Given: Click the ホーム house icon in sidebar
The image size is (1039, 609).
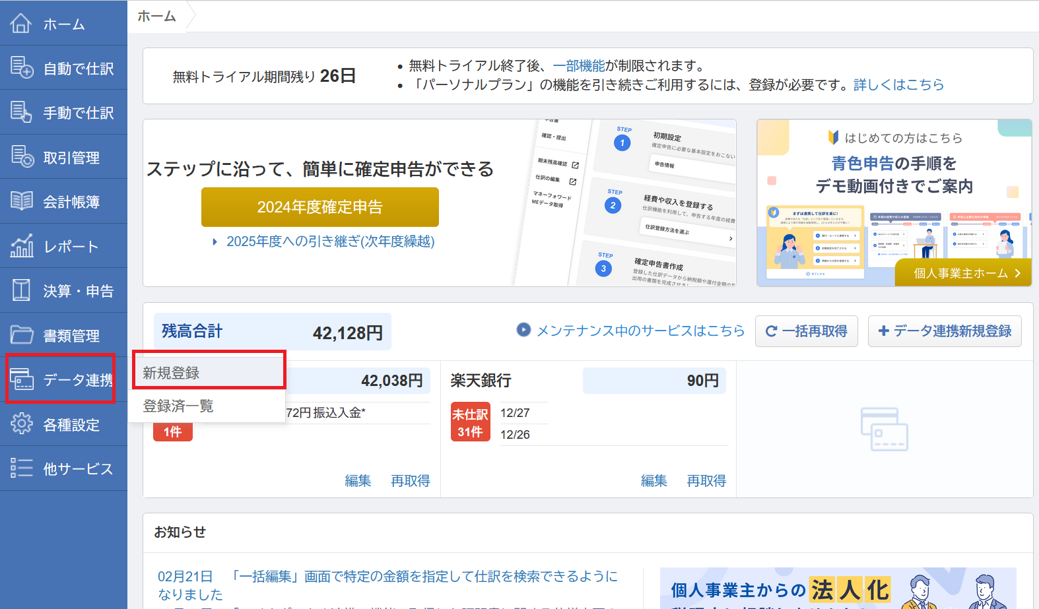Looking at the screenshot, I should (x=21, y=23).
